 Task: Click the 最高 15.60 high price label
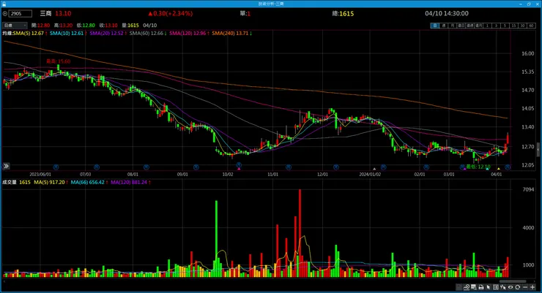click(x=59, y=61)
